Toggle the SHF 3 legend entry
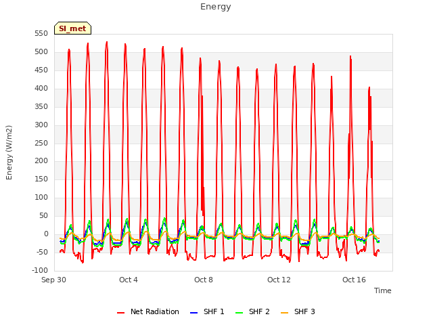Image resolution: width=433 pixels, height=325 pixels. coord(298,311)
